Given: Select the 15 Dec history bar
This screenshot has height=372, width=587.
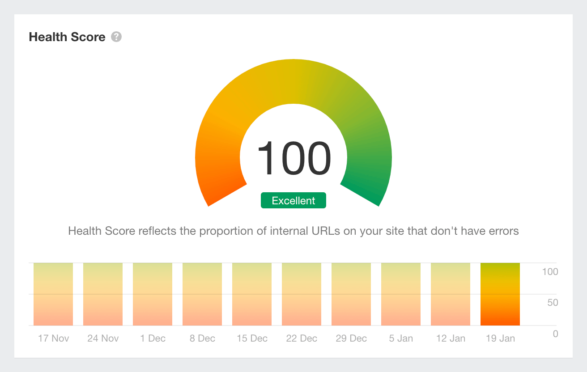Looking at the screenshot, I should click(251, 294).
